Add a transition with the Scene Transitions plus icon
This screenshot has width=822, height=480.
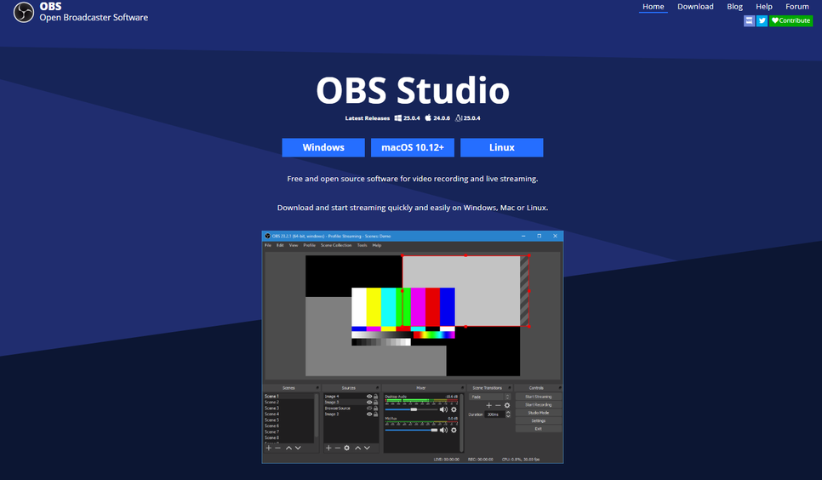click(489, 405)
